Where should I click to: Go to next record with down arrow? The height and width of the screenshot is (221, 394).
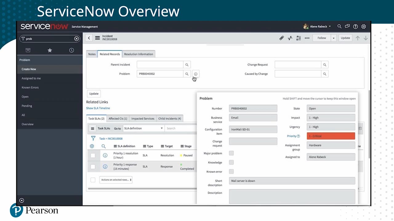click(366, 38)
